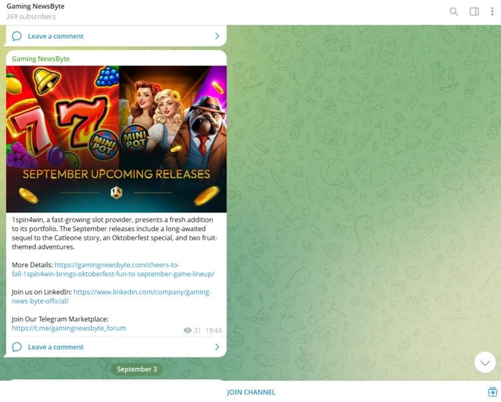Click the eye views icon showing 31

[188, 331]
